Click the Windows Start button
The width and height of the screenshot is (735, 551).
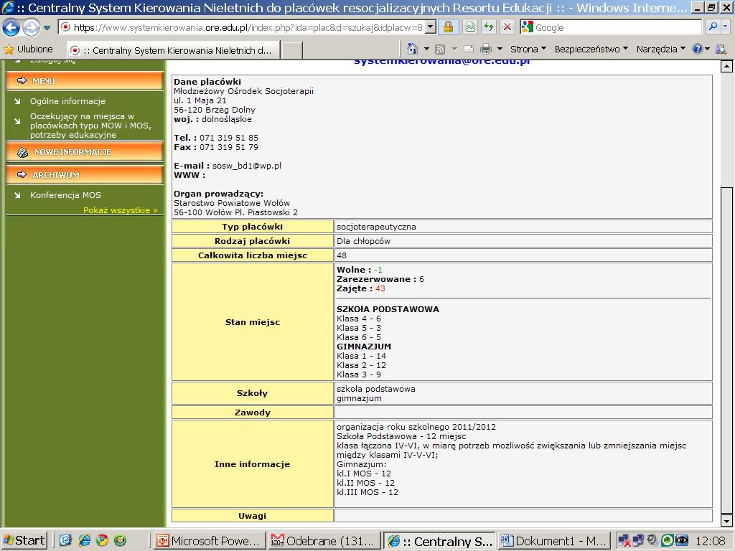pyautogui.click(x=24, y=541)
